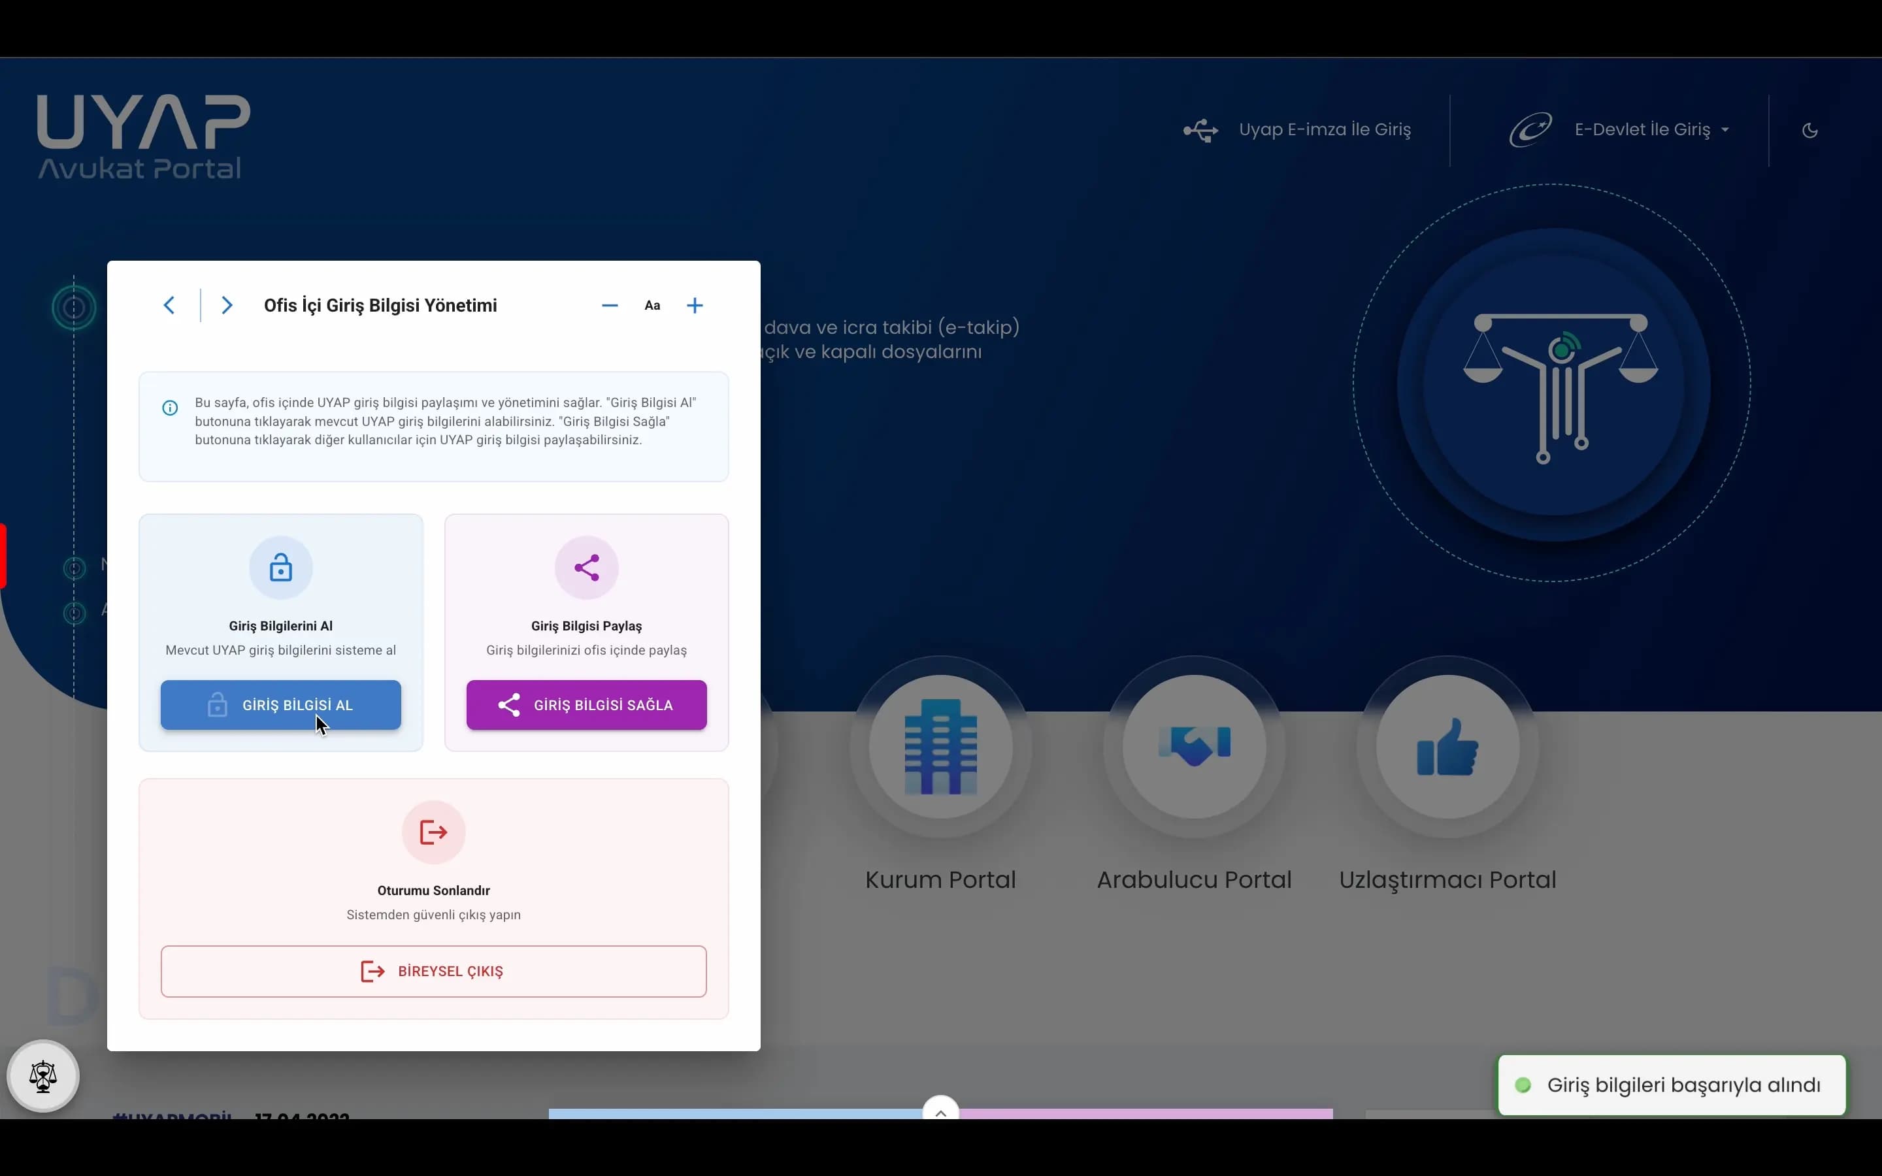Decrease font size with minus icon
Screen dimensions: 1882x1176
[x=610, y=306]
